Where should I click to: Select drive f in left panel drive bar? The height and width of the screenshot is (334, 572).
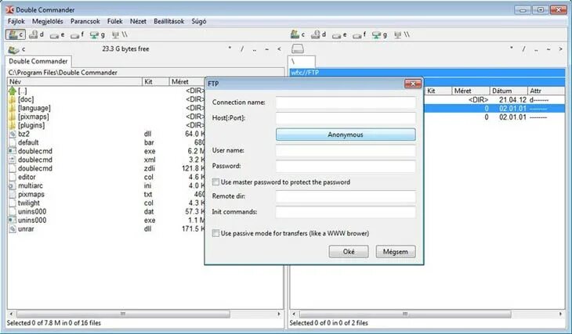click(x=78, y=34)
